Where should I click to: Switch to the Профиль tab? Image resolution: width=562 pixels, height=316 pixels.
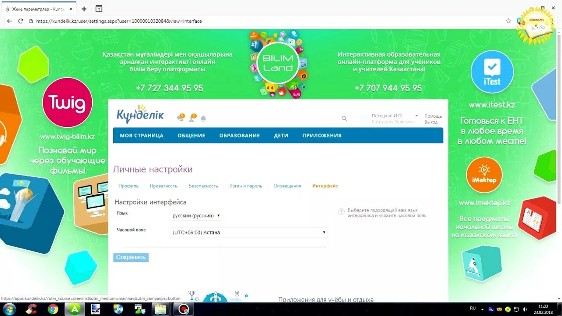(x=128, y=186)
